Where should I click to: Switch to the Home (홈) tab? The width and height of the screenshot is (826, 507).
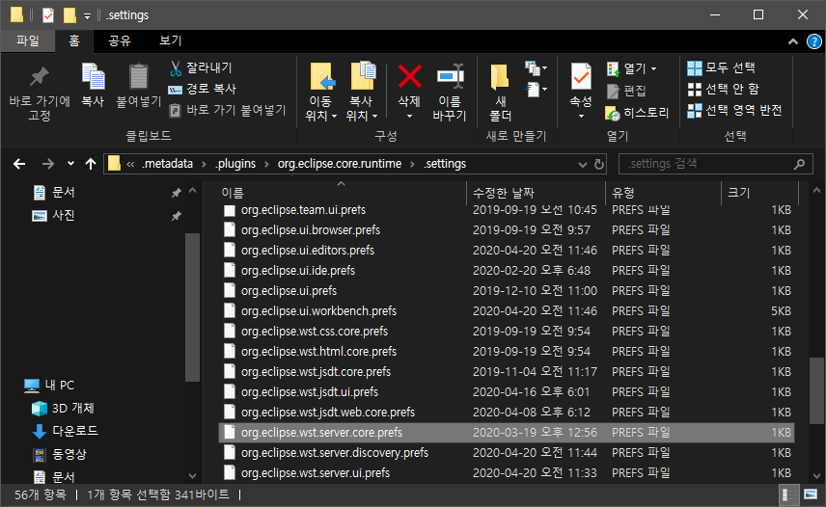73,41
